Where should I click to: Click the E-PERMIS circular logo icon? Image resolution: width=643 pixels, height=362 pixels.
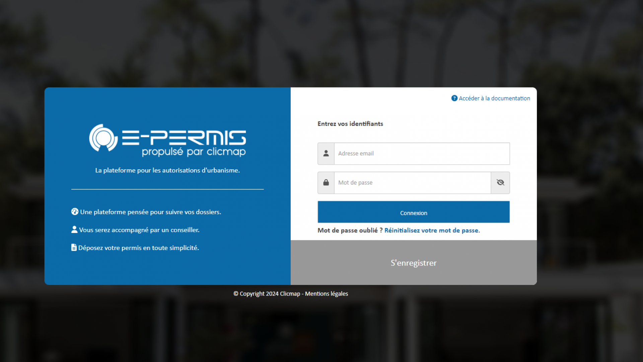point(103,138)
